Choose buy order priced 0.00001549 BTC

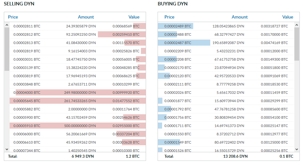226,142
